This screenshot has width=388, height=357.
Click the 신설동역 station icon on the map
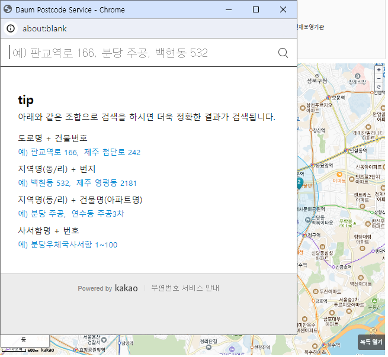[347, 150]
